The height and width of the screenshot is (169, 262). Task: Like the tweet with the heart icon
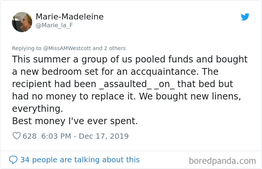tap(16, 136)
